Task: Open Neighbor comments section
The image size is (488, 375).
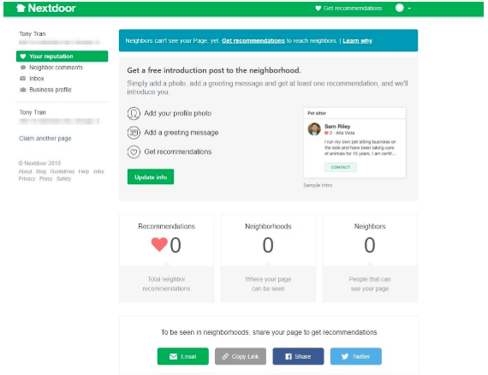Action: (56, 68)
